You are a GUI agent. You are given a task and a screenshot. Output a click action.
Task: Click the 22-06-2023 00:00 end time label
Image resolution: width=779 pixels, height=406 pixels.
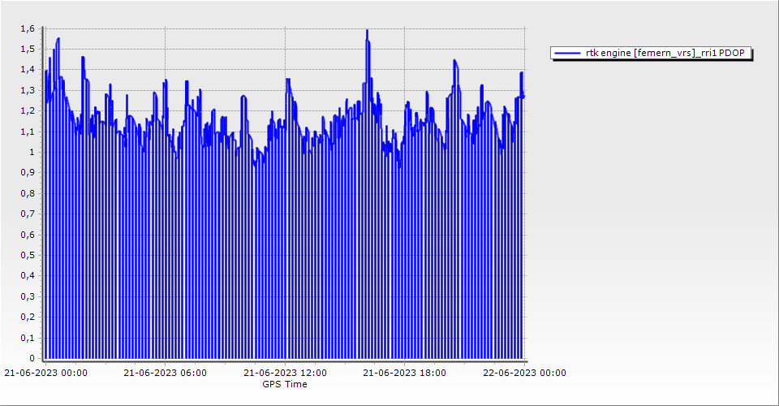(x=524, y=374)
